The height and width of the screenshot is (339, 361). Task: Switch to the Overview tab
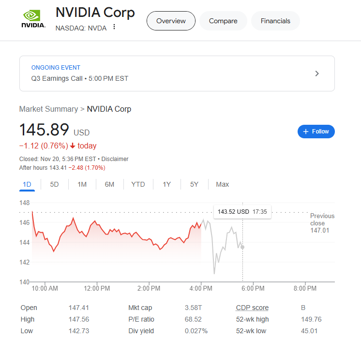pyautogui.click(x=171, y=21)
